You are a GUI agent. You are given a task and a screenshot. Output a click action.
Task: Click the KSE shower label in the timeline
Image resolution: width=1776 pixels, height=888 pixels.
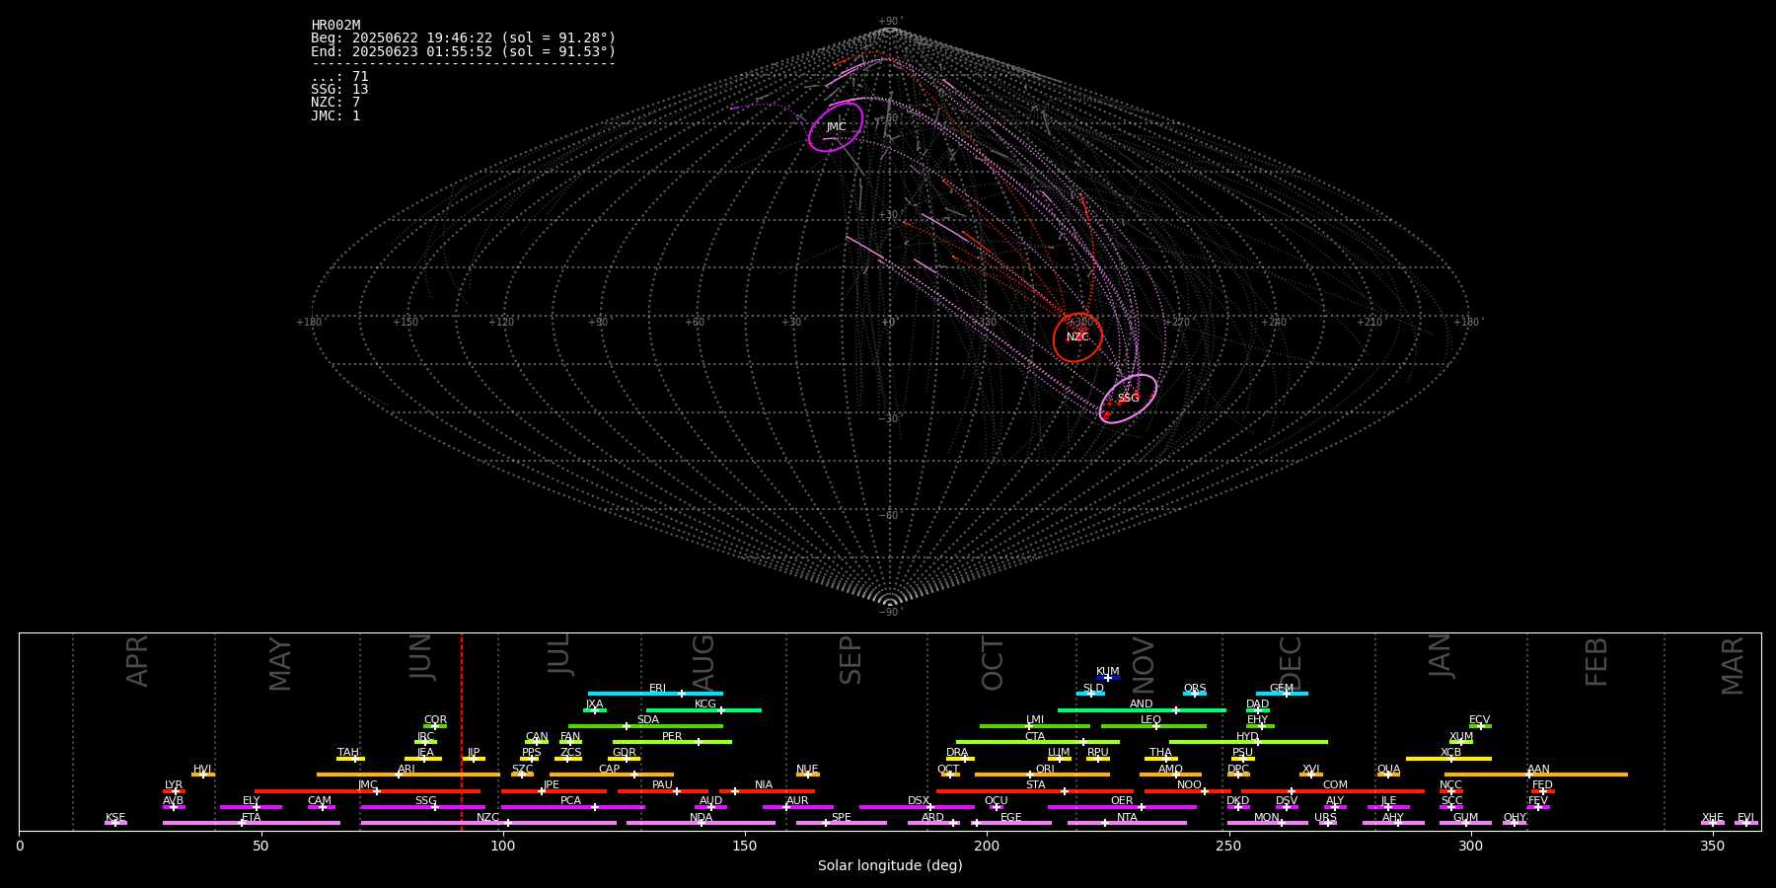click(115, 818)
